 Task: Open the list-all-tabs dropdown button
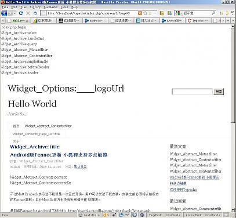point(233,20)
